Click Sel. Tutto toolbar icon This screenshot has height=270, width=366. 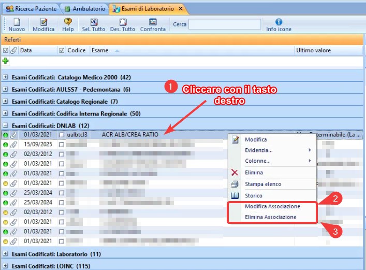[x=94, y=22]
